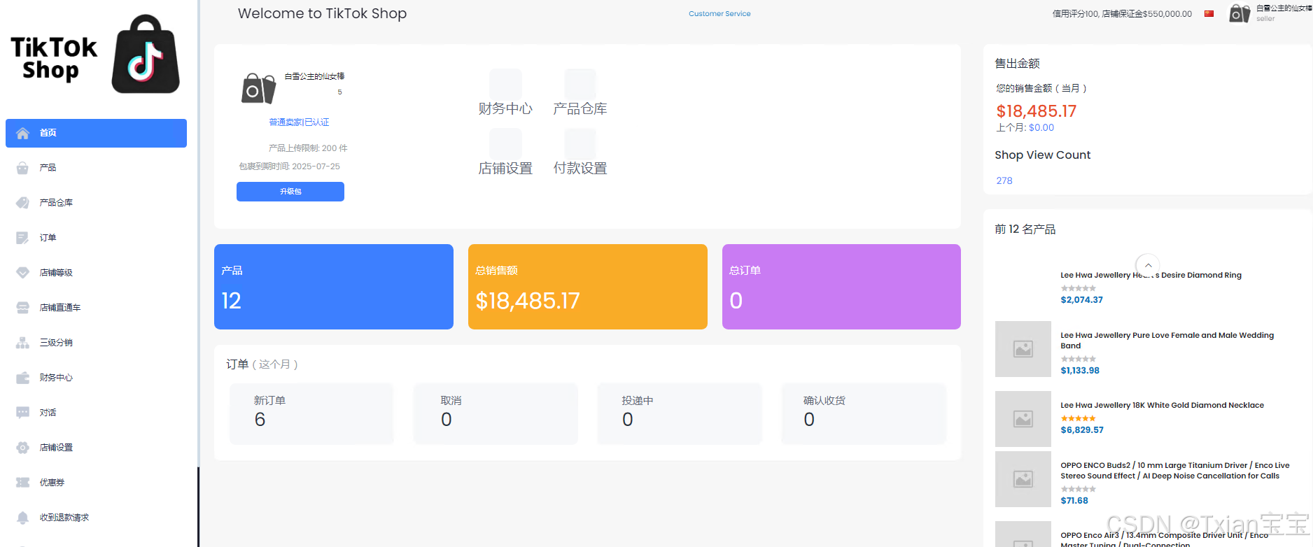Click the order sheet icon beside 订单
This screenshot has width=1313, height=547.
23,238
